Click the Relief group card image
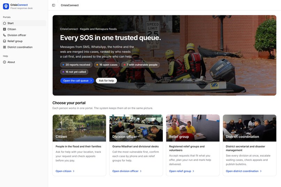281x187 pixels. (x=193, y=128)
